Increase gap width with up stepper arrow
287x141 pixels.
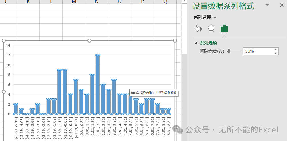pyautogui.click(x=276, y=49)
